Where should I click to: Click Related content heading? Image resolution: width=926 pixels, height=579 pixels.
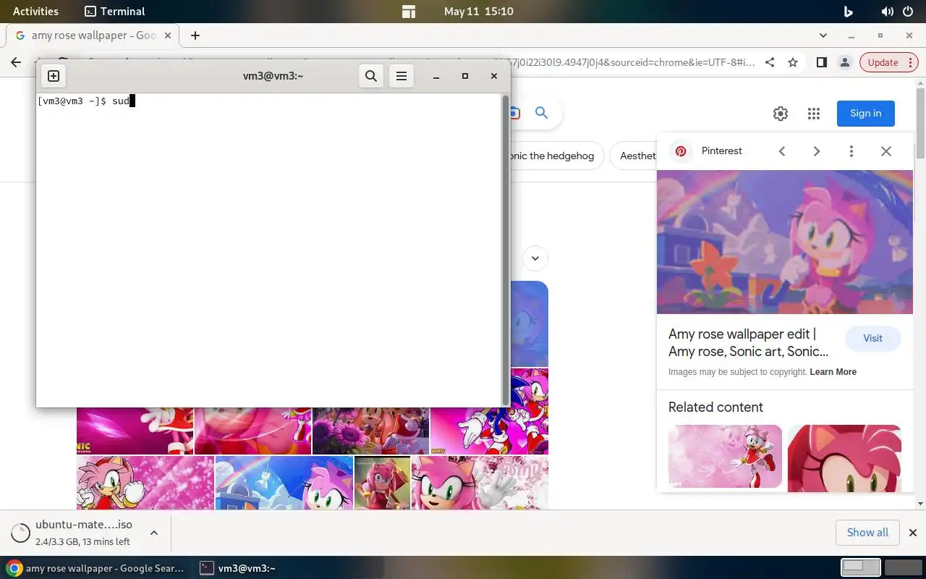coord(715,407)
